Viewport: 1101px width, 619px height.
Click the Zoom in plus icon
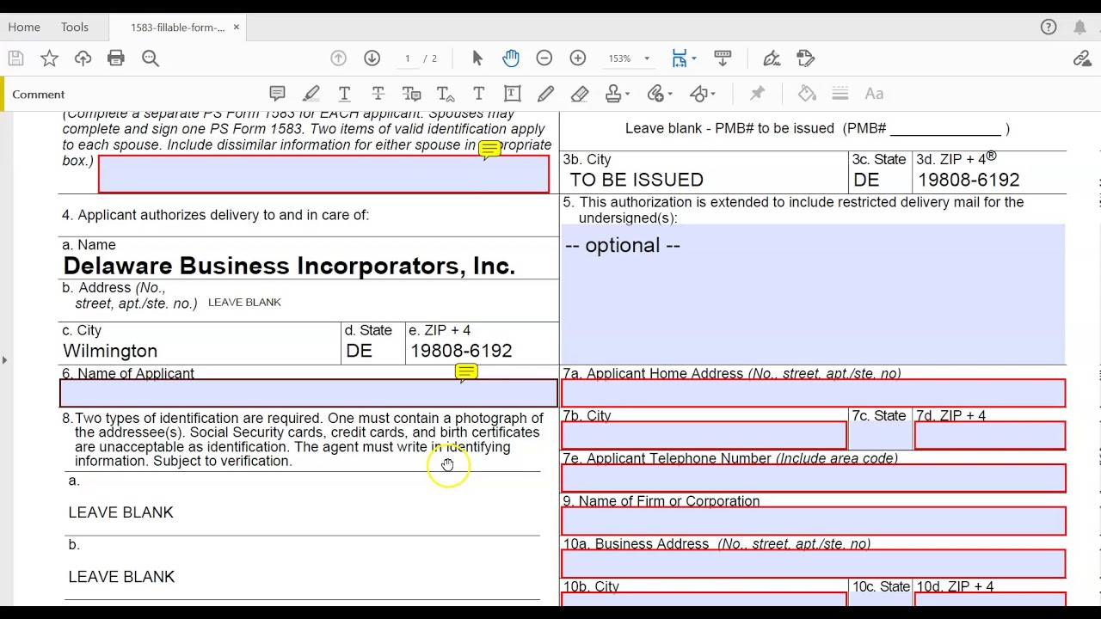[578, 58]
